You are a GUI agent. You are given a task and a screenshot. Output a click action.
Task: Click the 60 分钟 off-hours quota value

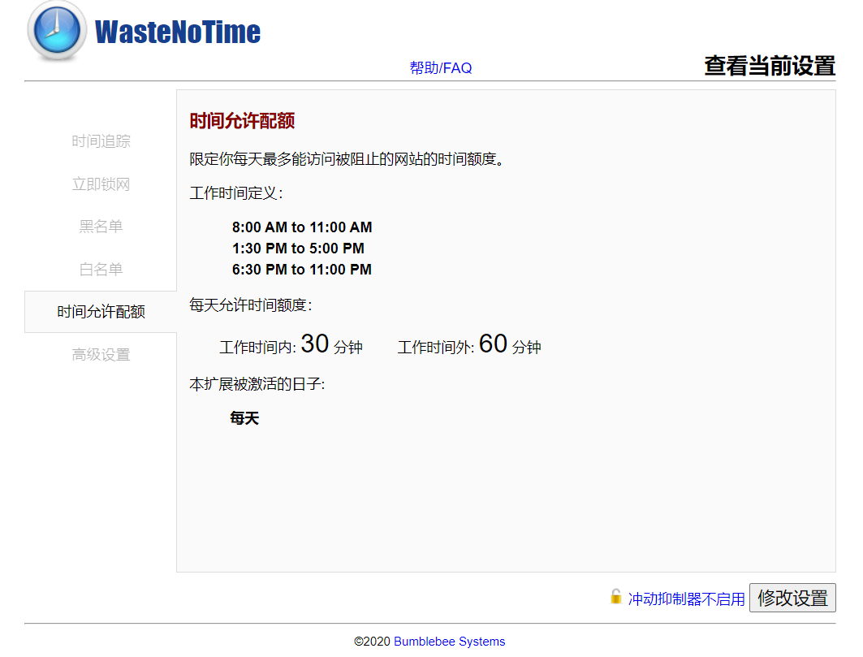(510, 344)
